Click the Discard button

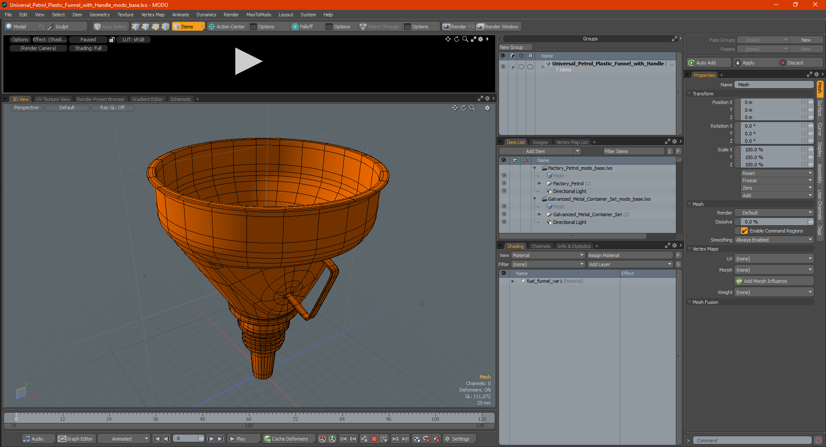[x=800, y=63]
